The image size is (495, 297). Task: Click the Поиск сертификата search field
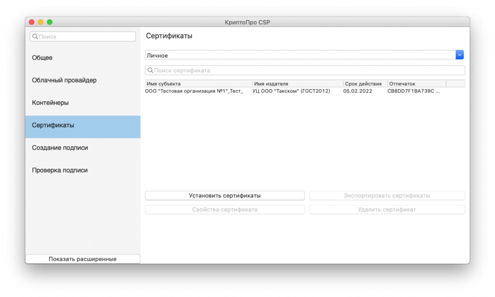click(305, 70)
